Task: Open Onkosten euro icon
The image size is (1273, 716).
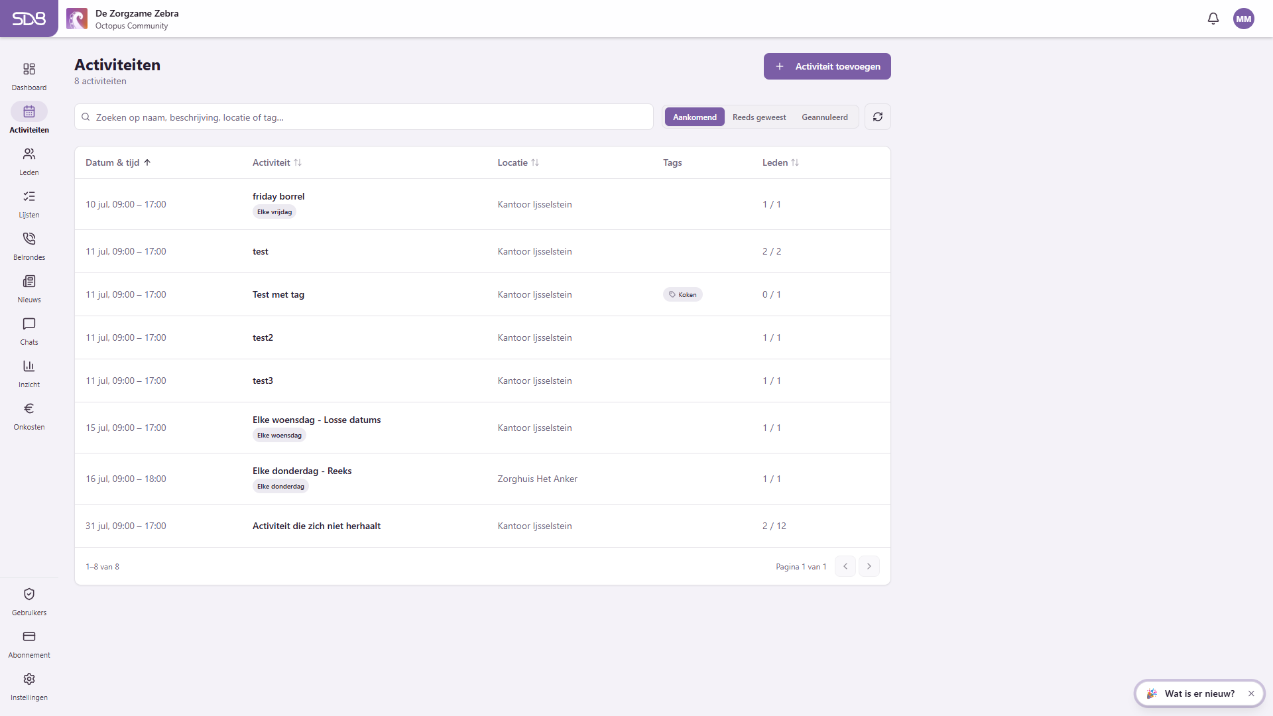Action: point(29,408)
